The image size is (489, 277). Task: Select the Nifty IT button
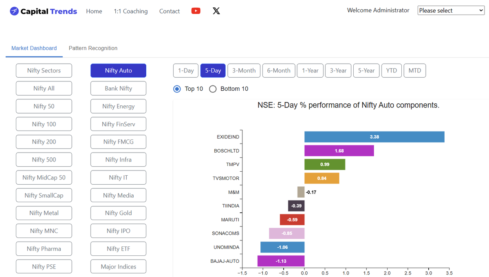pos(118,177)
